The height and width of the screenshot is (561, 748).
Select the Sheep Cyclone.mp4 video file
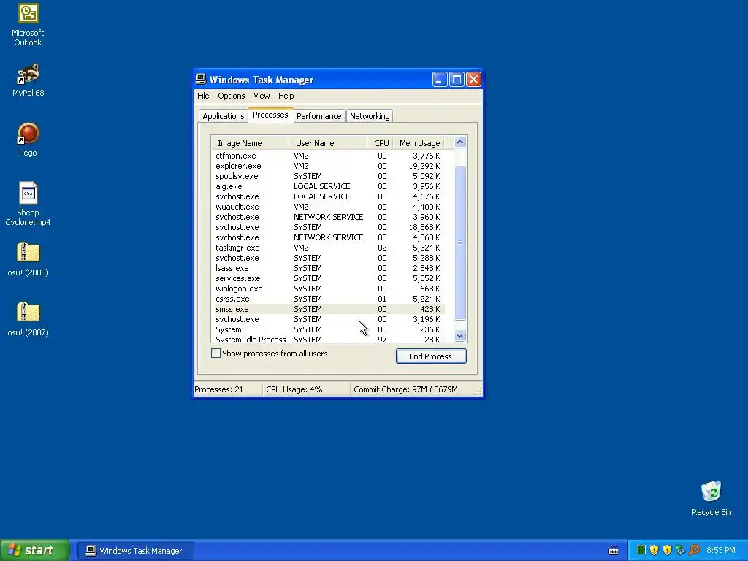pos(28,204)
